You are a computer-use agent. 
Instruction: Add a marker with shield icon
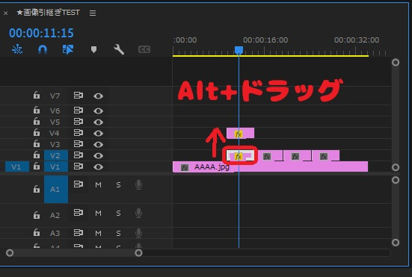pos(93,49)
